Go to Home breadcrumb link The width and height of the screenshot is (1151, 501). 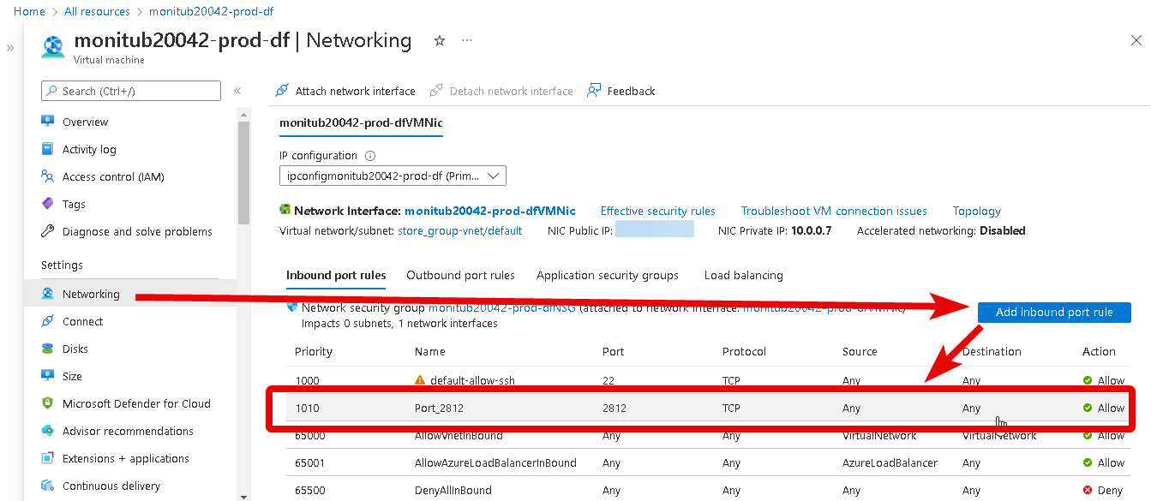30,11
